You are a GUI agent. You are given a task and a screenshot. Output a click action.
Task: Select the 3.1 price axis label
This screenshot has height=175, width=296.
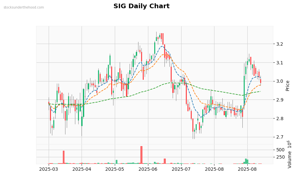click(x=280, y=63)
